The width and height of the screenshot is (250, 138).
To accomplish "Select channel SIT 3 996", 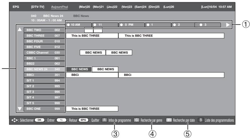I will click(44, 92).
